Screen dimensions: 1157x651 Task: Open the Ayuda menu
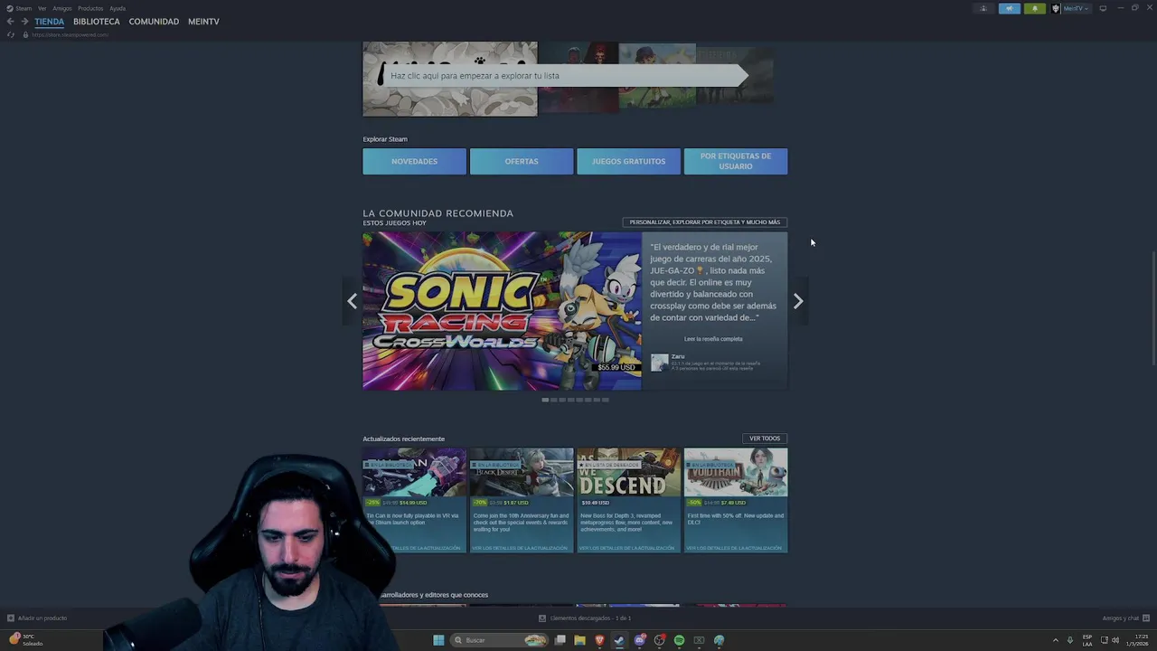coord(118,8)
